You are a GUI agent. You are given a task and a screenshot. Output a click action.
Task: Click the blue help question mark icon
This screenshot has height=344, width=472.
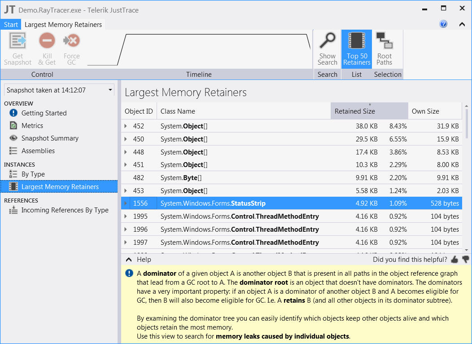(443, 24)
